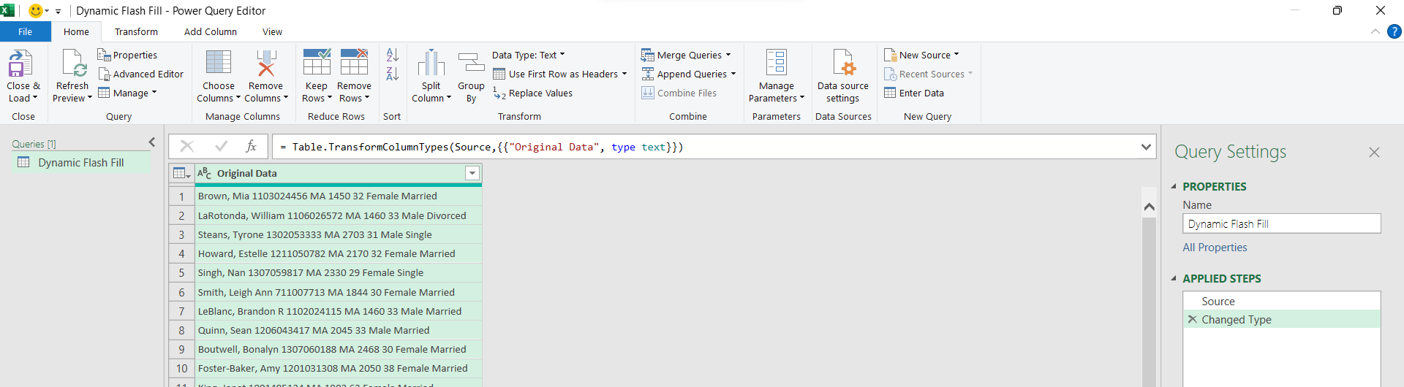Click the Split Column icon
Screen dimensions: 1404x387
(x=431, y=63)
